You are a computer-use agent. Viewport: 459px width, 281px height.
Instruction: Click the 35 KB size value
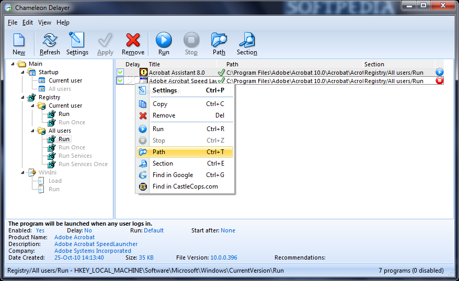pyautogui.click(x=146, y=257)
